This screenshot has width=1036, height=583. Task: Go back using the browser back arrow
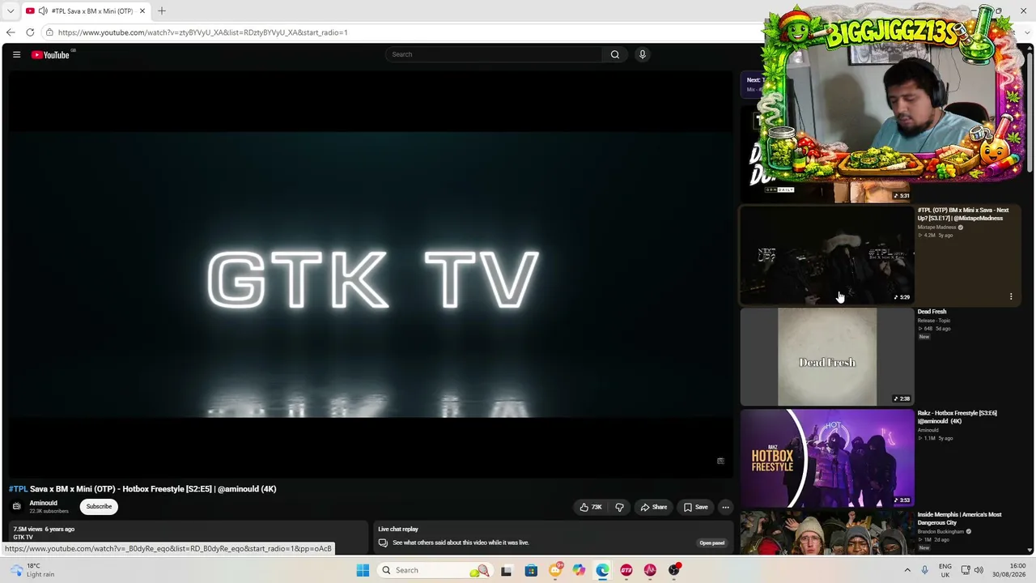click(x=11, y=32)
